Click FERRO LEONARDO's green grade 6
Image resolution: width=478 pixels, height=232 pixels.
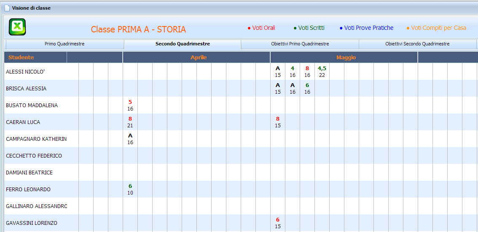tap(130, 186)
